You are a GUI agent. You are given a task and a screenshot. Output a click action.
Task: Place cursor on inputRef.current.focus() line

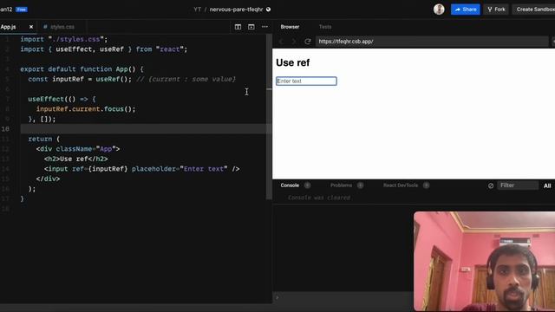coord(86,109)
